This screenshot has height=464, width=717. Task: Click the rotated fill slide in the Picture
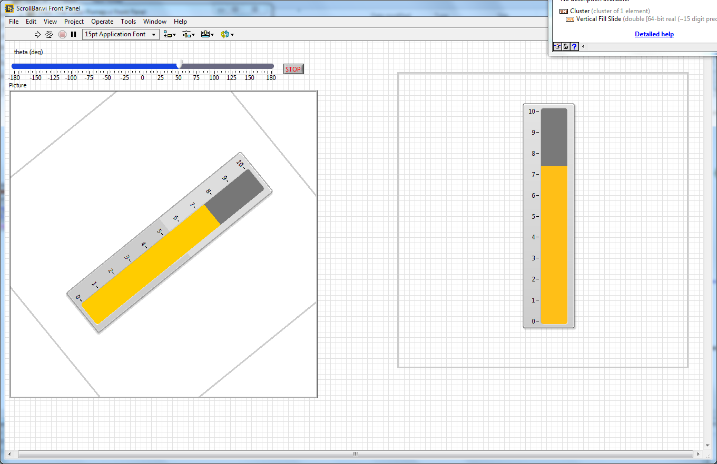[169, 243]
